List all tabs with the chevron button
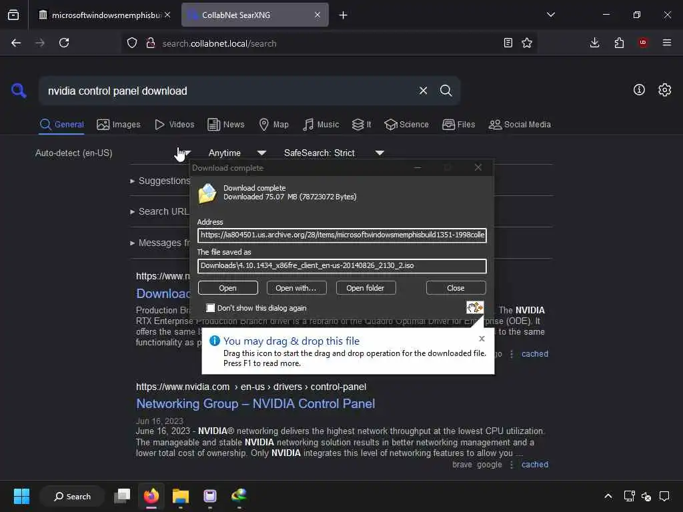Screen dimensions: 683x512 (x=550, y=15)
